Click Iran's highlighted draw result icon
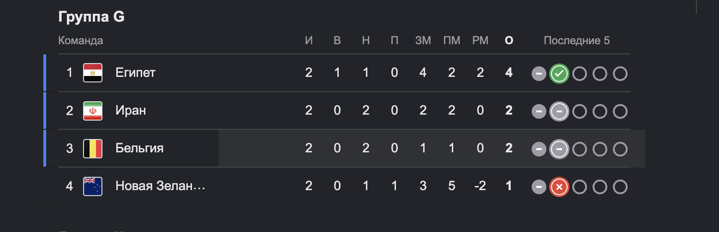This screenshot has width=719, height=232. tap(559, 111)
